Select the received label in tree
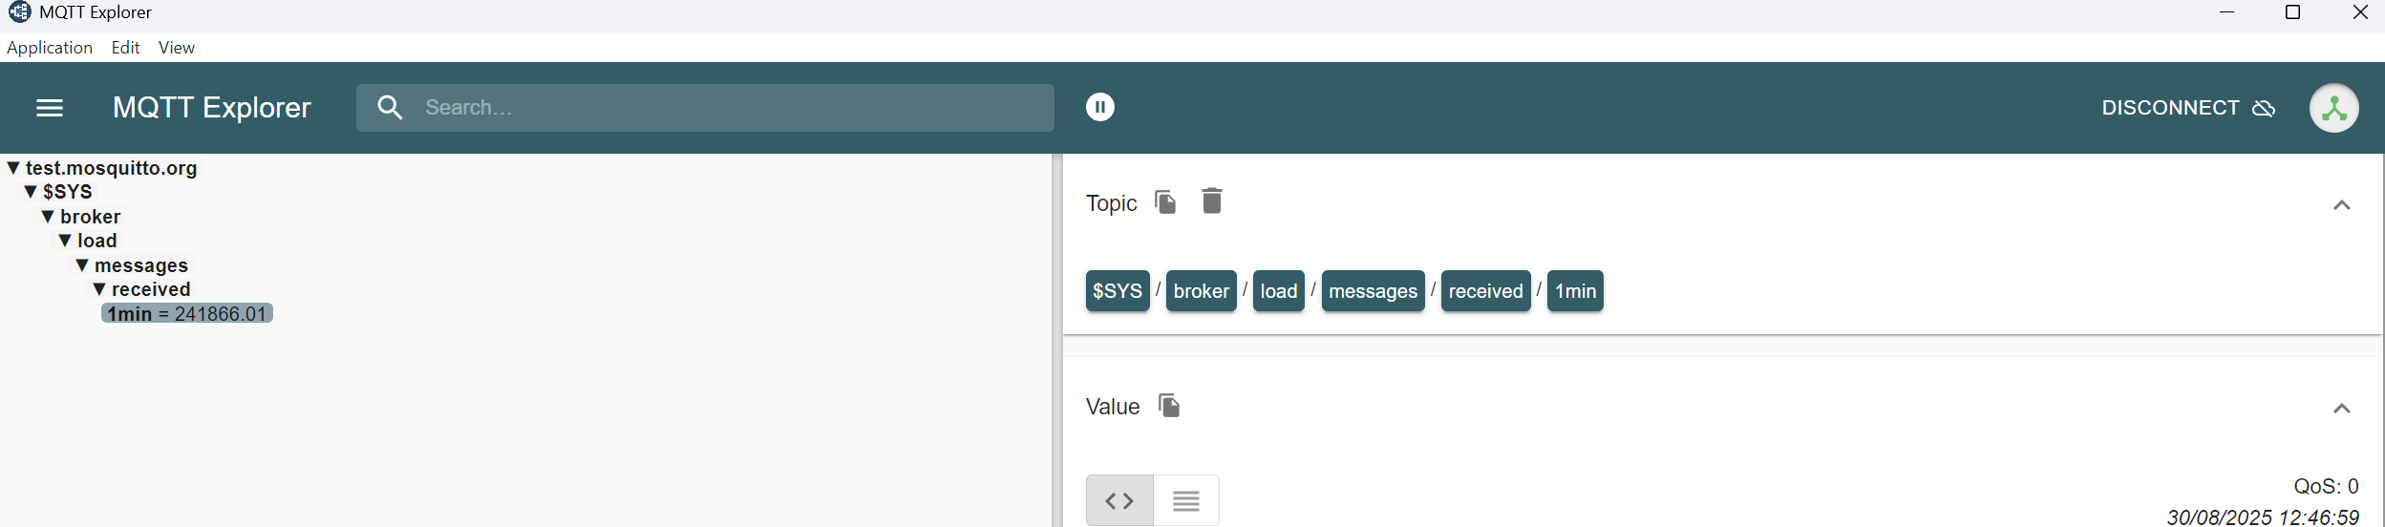Image resolution: width=2385 pixels, height=527 pixels. (151, 289)
